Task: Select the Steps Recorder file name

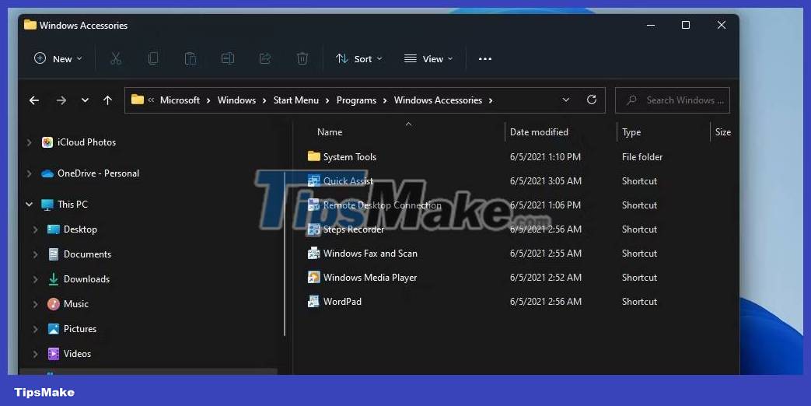Action: 354,229
